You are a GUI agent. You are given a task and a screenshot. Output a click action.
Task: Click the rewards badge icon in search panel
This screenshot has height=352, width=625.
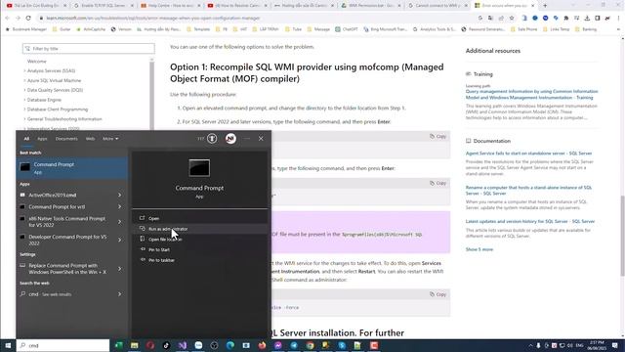coord(212,139)
